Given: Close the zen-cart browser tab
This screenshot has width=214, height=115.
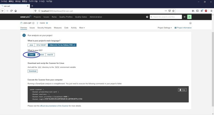Looking at the screenshot, I should tap(28, 6).
